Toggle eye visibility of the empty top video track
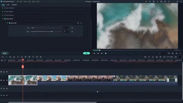 (x=7, y=72)
